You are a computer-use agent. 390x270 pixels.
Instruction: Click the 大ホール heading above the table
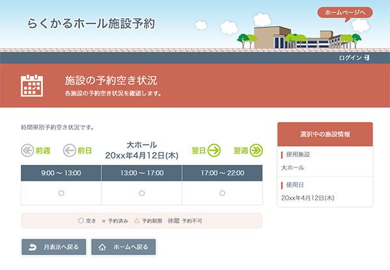click(142, 145)
